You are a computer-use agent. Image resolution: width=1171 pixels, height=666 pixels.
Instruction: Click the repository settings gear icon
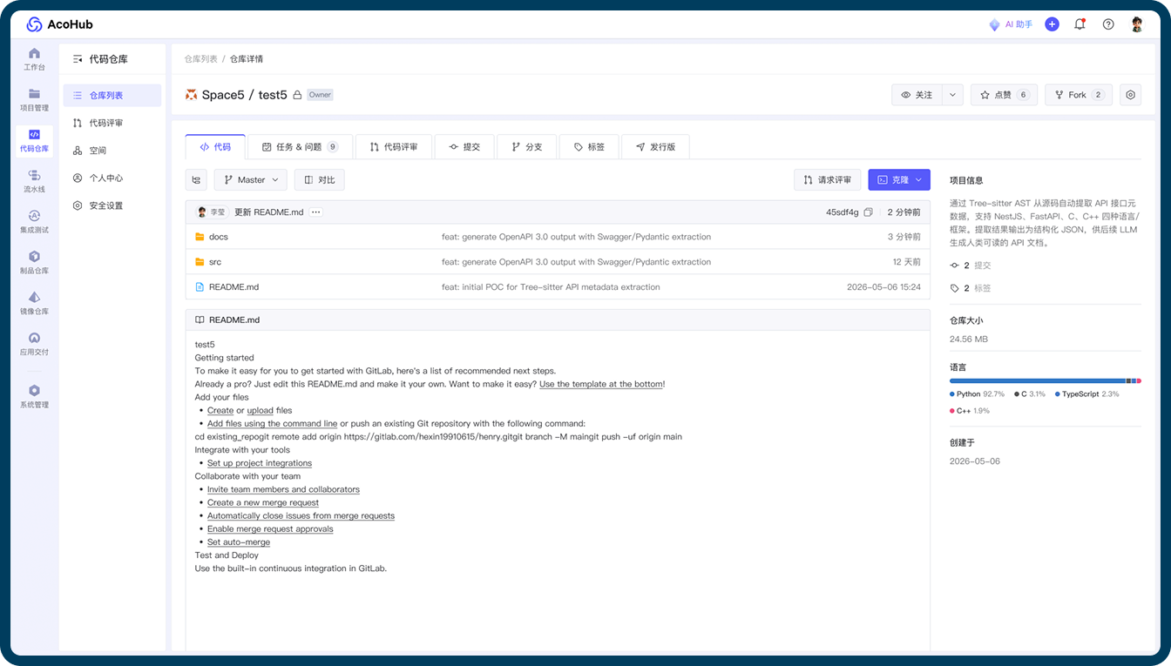pos(1130,95)
